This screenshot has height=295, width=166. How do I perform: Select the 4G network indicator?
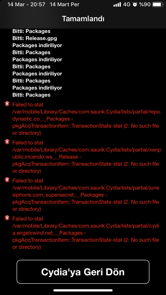pos(127,4)
